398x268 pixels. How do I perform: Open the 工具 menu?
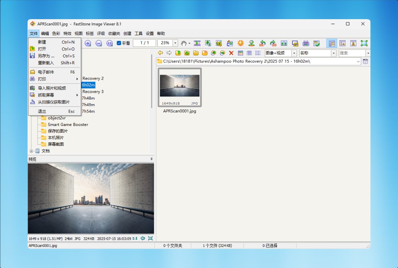(138, 33)
